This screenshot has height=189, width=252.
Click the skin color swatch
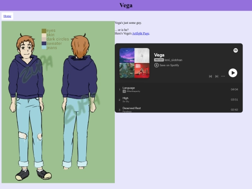click(44, 35)
